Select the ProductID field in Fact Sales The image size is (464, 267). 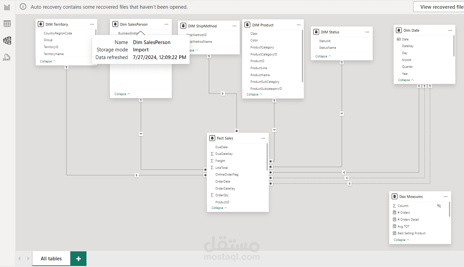click(x=222, y=202)
